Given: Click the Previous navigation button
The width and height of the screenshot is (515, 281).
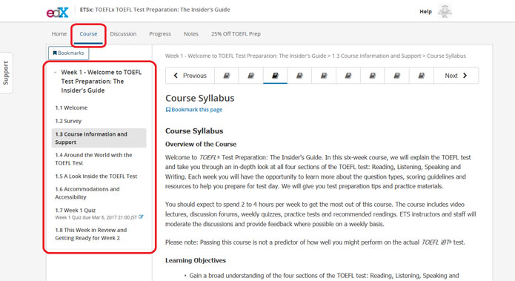Looking at the screenshot, I should [x=190, y=76].
